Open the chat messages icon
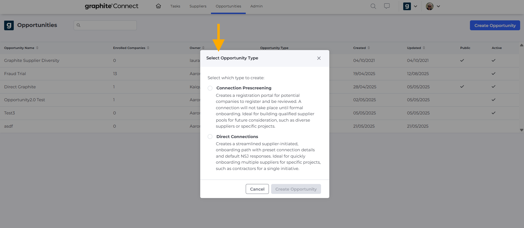 point(387,6)
